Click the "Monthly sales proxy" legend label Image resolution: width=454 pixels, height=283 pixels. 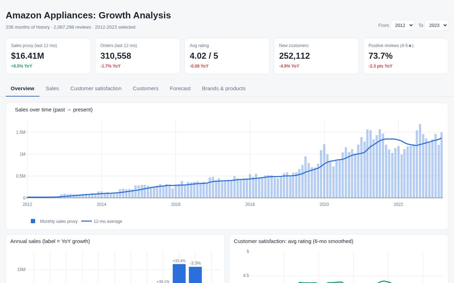tap(59, 221)
